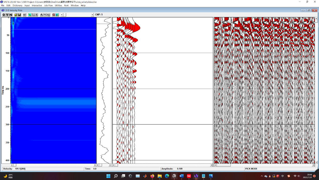
Task: Click the scissors delete pick icon
Action: coord(37,15)
